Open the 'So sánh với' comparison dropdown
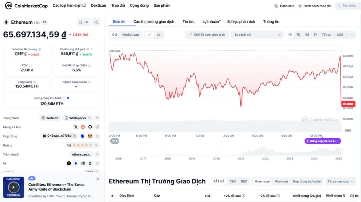361x202 pixels. coord(257,34)
